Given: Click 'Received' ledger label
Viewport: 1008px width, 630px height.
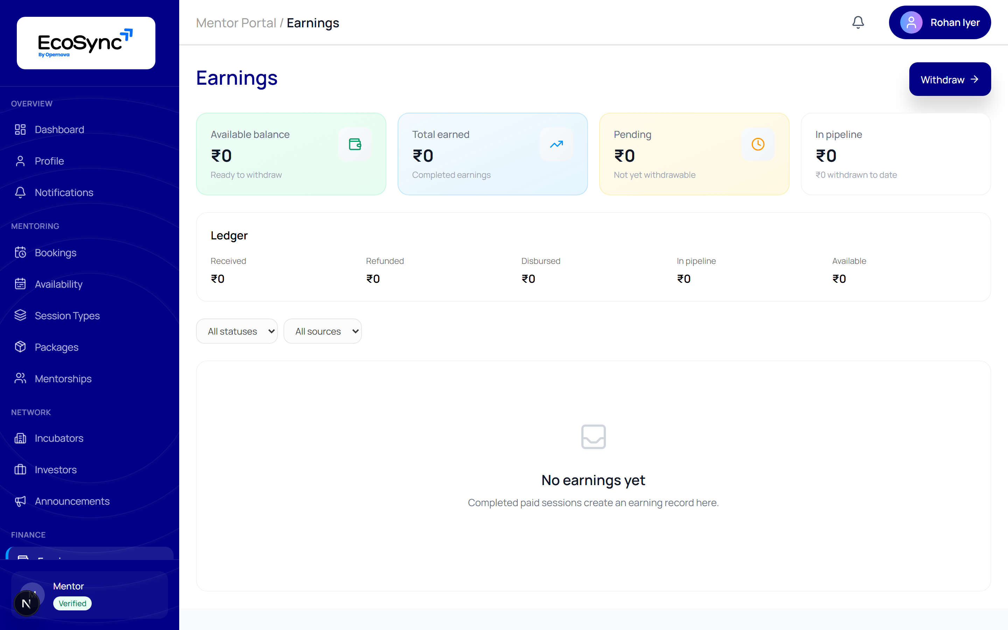Looking at the screenshot, I should 228,261.
